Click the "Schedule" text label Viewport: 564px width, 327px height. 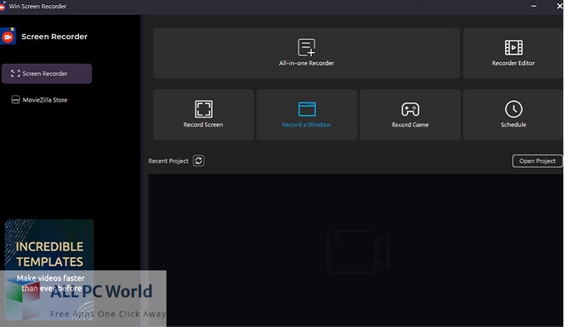pyautogui.click(x=513, y=125)
